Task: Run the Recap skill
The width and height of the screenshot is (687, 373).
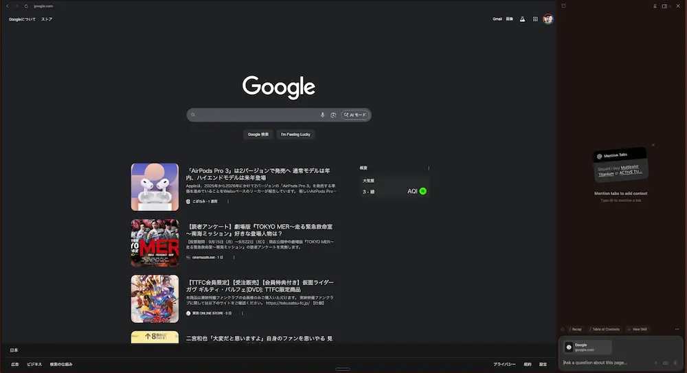Action: point(575,329)
